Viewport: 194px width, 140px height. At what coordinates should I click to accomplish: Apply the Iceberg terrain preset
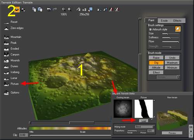tap(12, 72)
